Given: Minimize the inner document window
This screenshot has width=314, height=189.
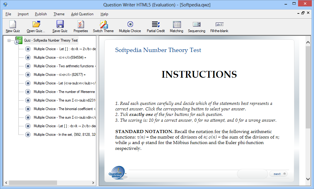Looking at the screenshot, I should pos(298,13).
